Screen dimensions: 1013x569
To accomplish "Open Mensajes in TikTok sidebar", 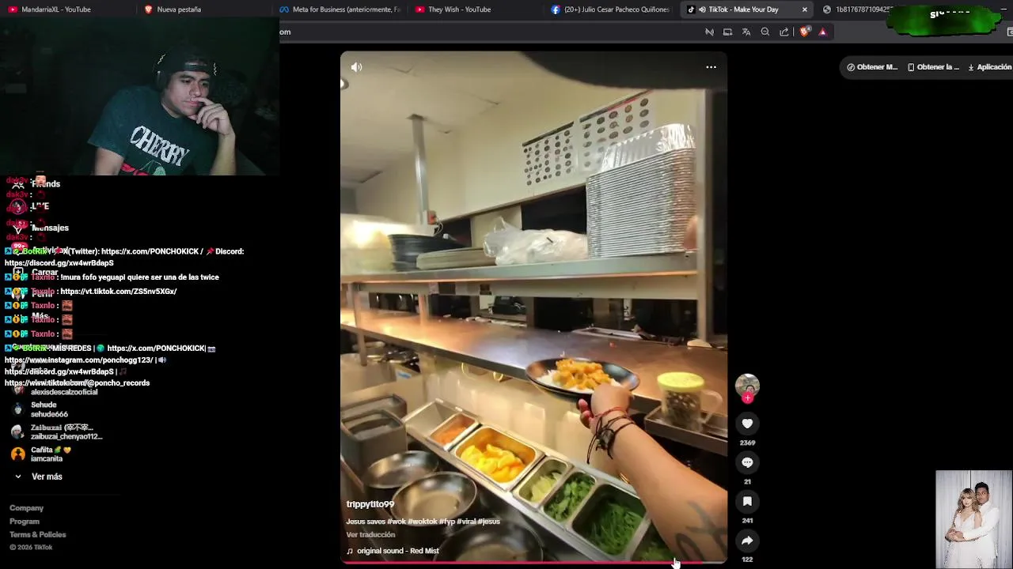I will pyautogui.click(x=50, y=228).
